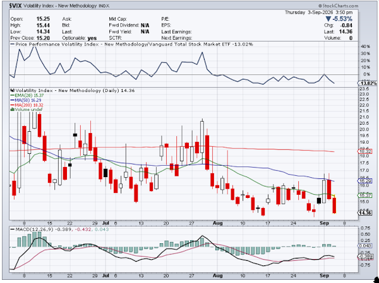379x283 pixels.
Task: Select the blue 16.29 MA(50) axis tag
Action: [x=366, y=181]
